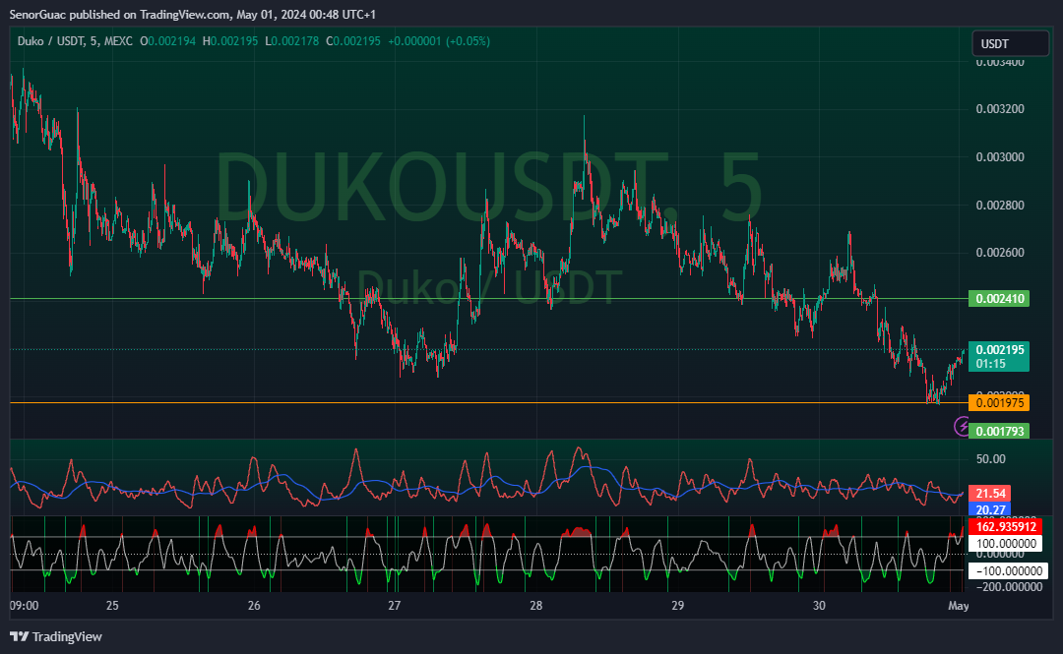Click the Duko / USDT, 5, MEXC symbol title

75,41
